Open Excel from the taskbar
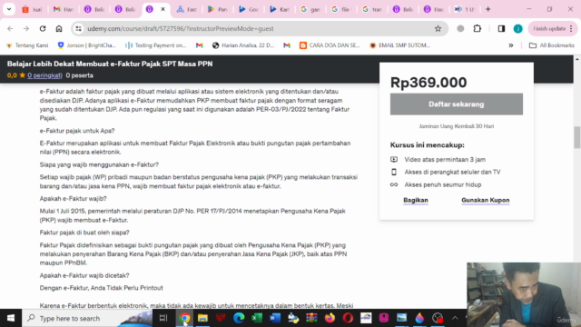Viewport: 581px width, 327px height. [257, 318]
